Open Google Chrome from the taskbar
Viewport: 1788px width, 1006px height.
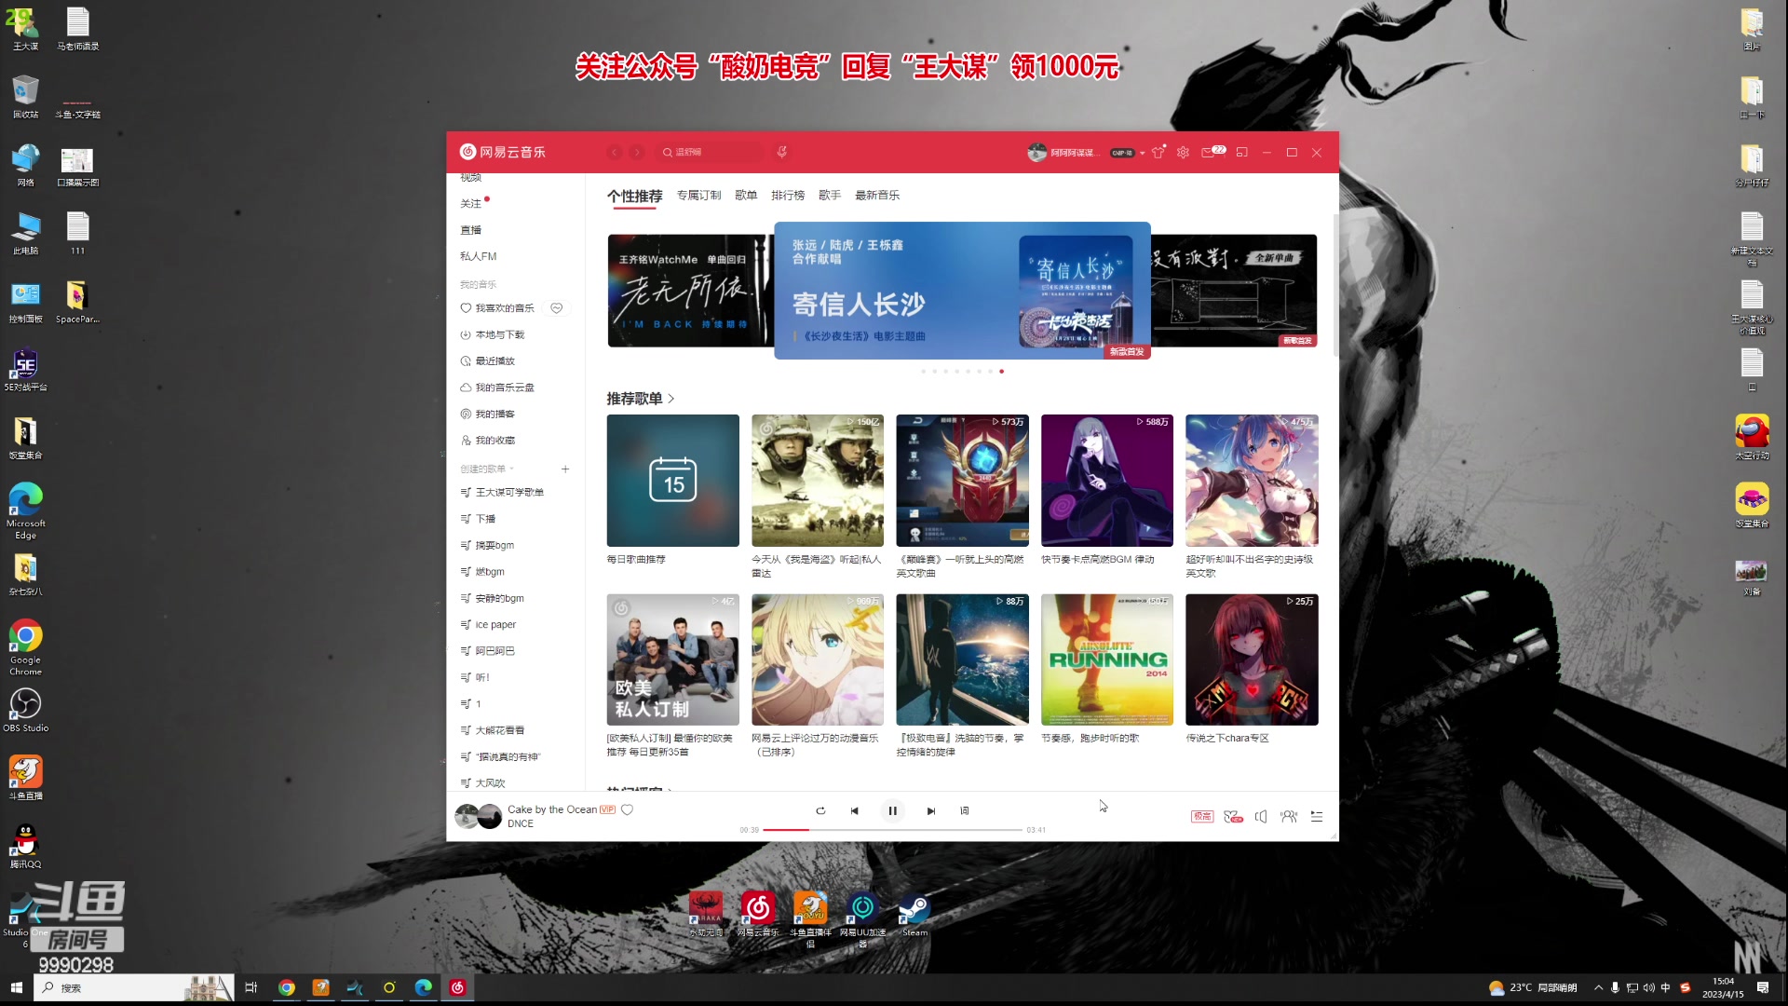(x=287, y=987)
